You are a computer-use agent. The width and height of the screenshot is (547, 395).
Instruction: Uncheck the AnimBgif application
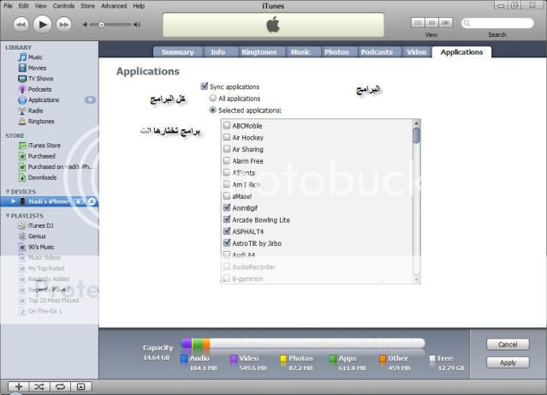pos(227,208)
